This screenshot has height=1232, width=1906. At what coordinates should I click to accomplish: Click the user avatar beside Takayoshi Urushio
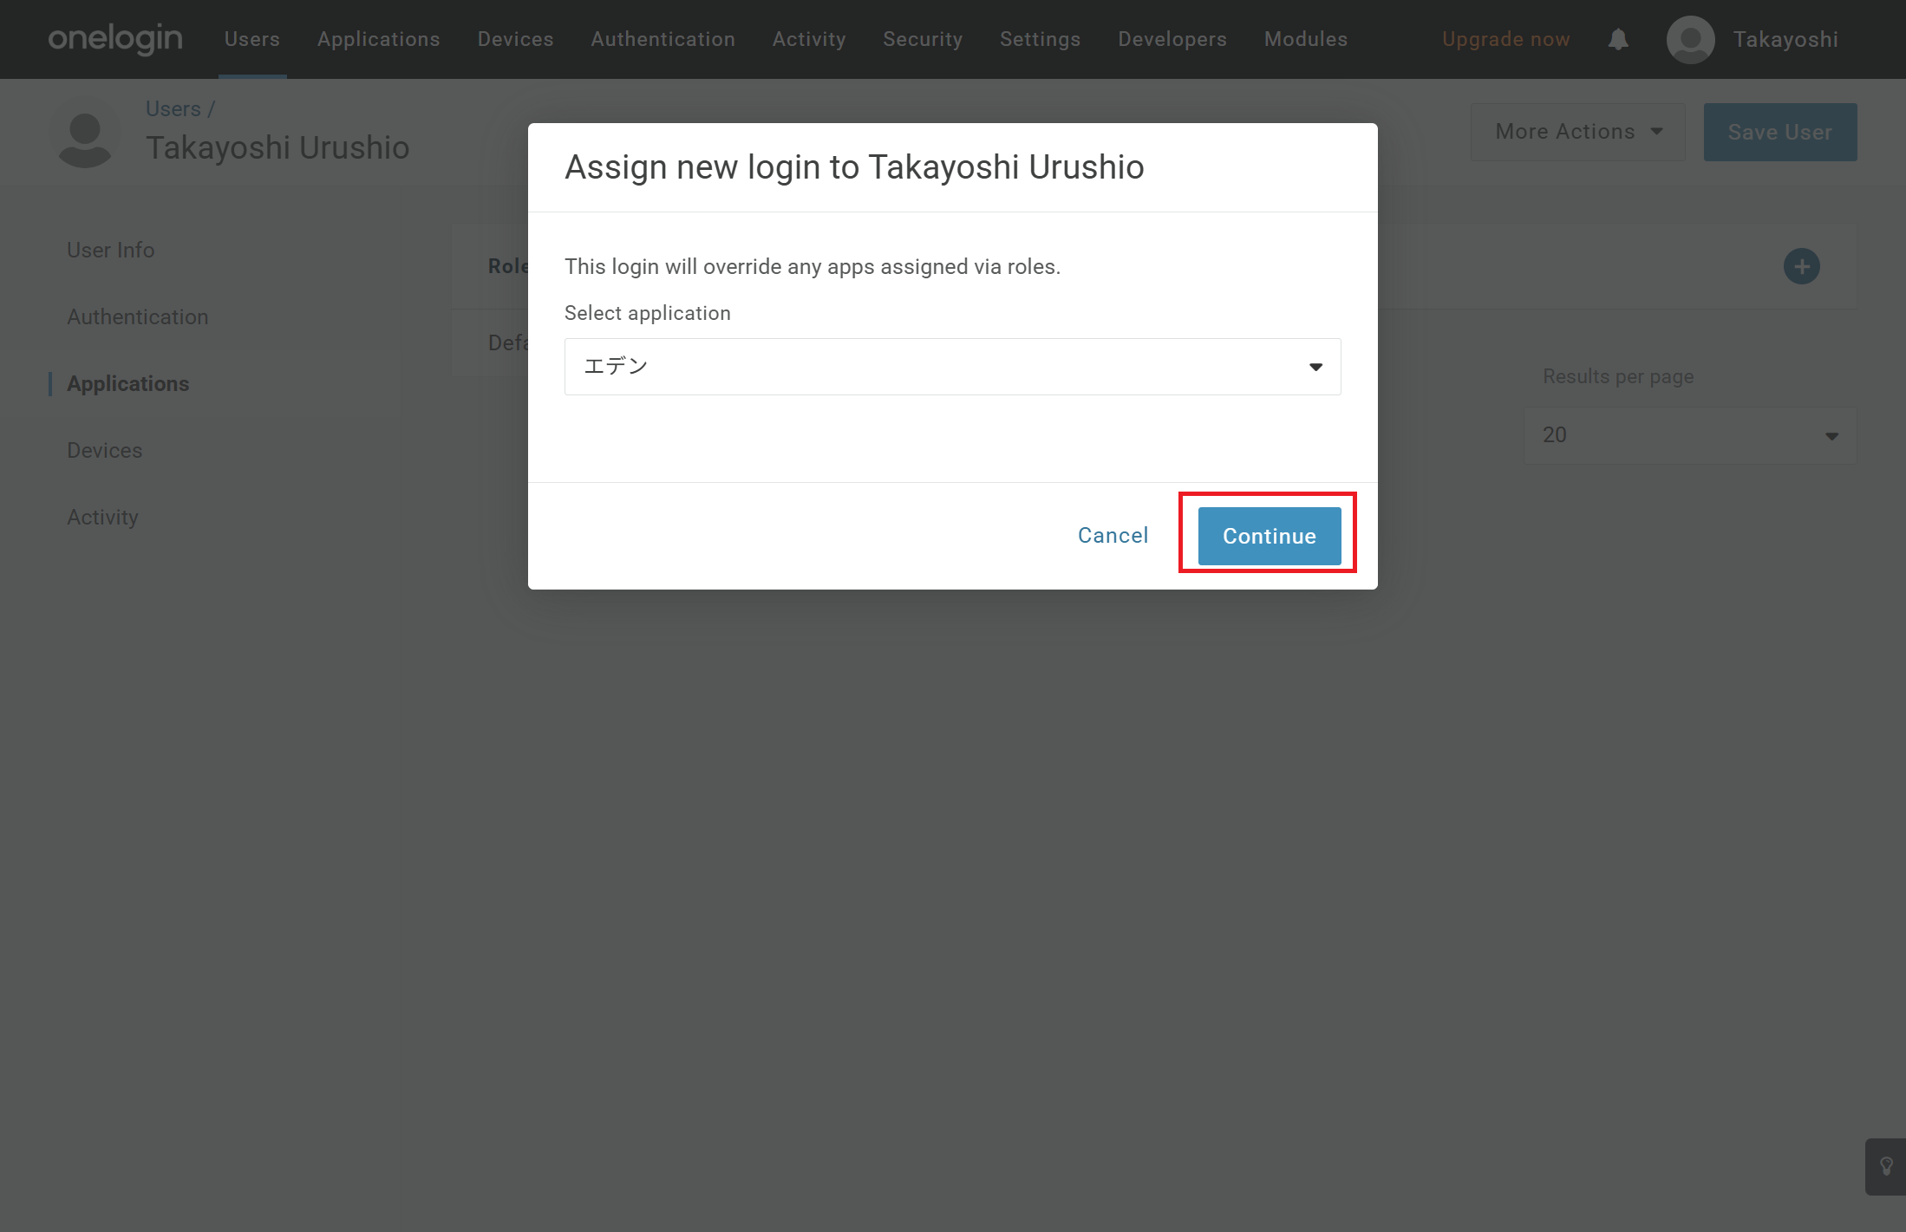click(x=85, y=137)
